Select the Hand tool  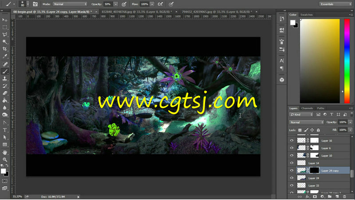4,152
